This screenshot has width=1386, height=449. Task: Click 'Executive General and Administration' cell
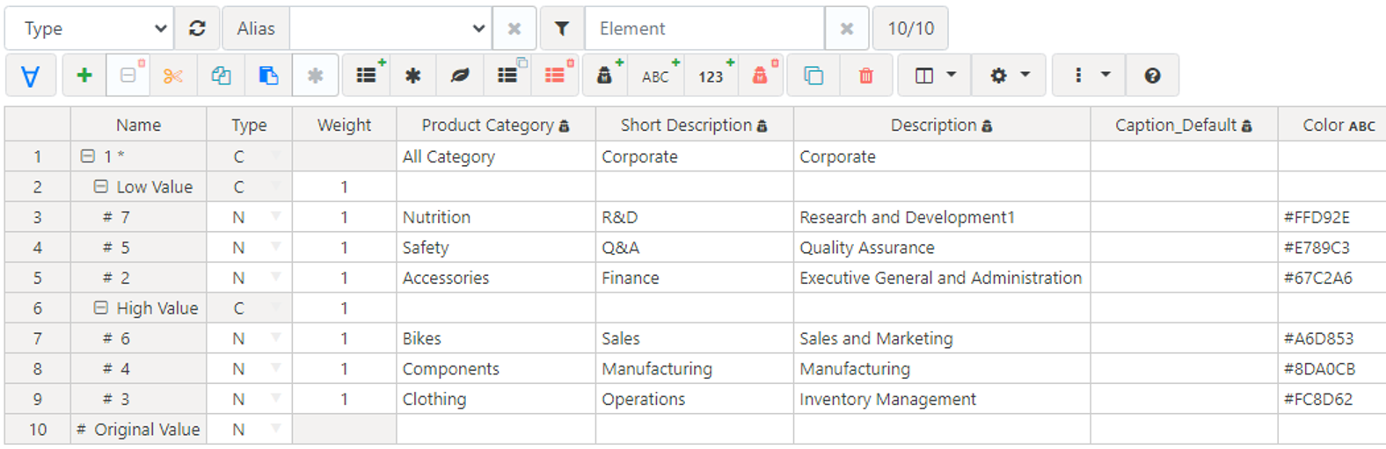(942, 278)
